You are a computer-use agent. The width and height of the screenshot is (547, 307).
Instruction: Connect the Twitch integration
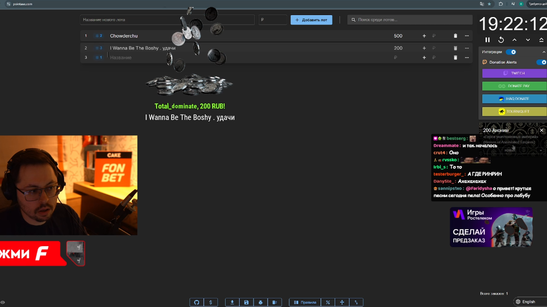coord(514,73)
